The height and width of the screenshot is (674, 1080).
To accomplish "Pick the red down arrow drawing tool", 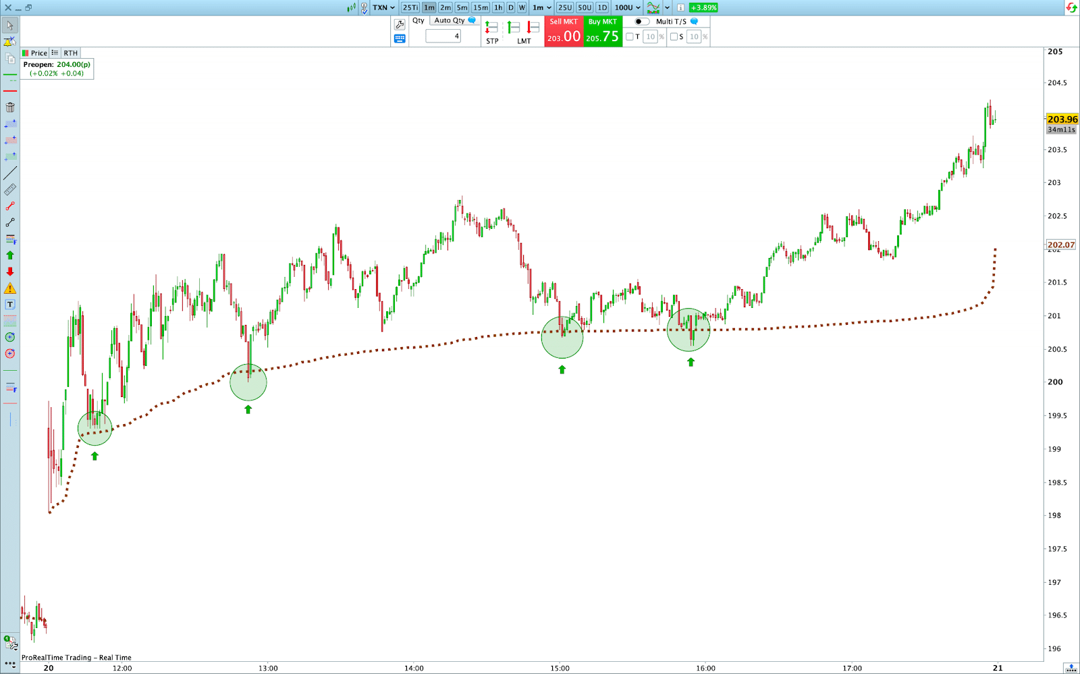I will coord(10,271).
